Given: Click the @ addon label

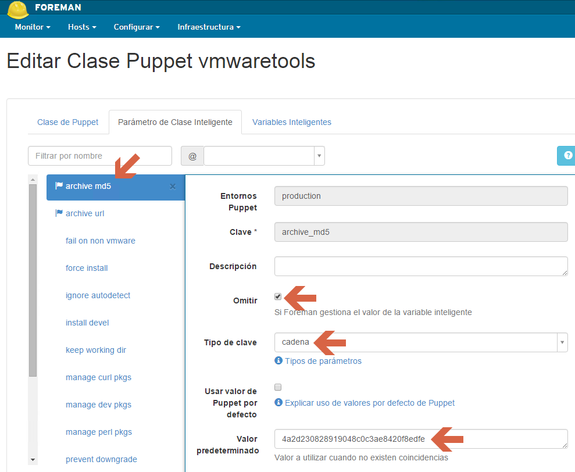Looking at the screenshot, I should [192, 156].
